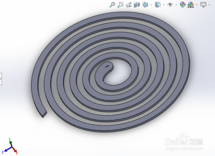
Task: Open the Apply Scene dropdown arrow
Action: coord(197,5)
